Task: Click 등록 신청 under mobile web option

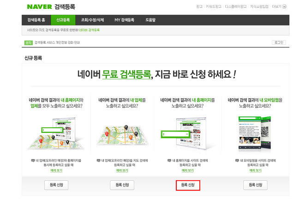Action: coord(255,185)
